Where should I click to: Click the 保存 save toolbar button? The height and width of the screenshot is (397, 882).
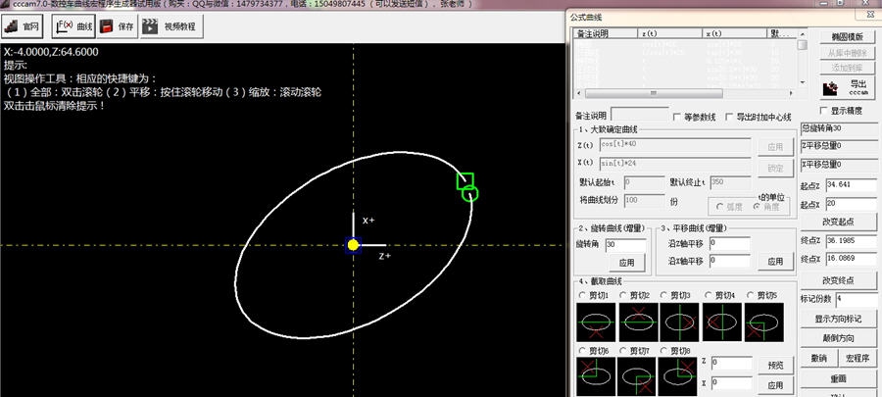(x=118, y=25)
